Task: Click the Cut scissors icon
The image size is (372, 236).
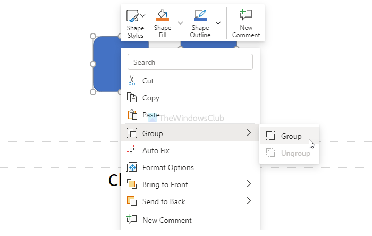Action: [132, 81]
